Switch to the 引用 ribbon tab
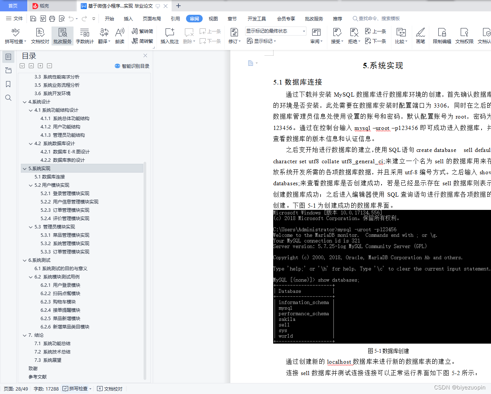491x394 pixels. 175,19
